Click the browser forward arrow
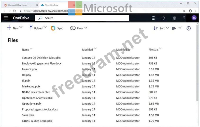The image size is (200, 127). pyautogui.click(x=9, y=11)
